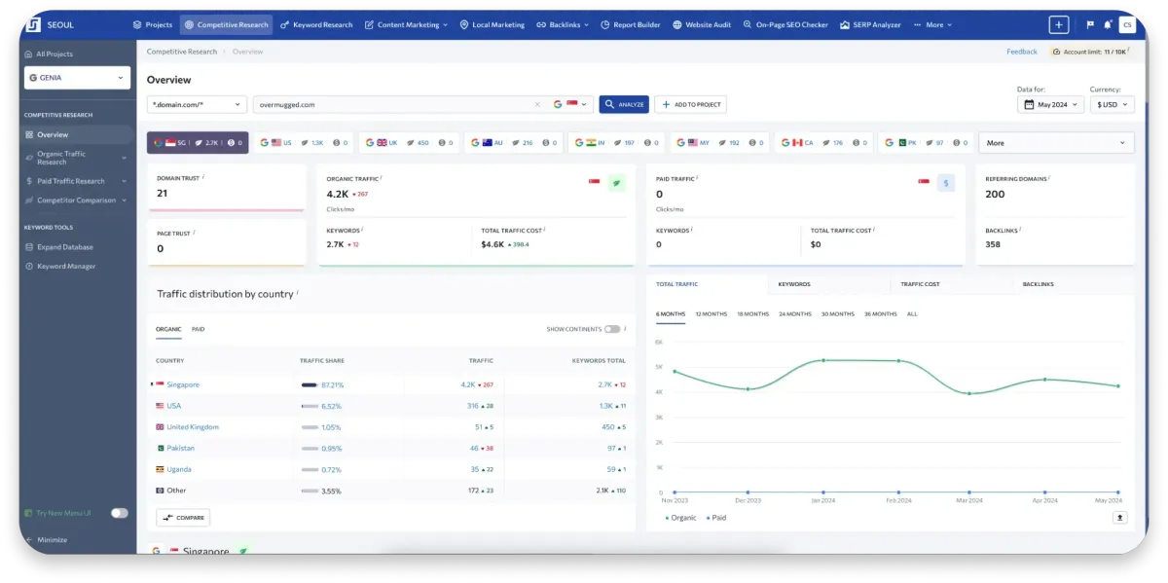Open the plus add-new button in the top bar

coord(1059,25)
